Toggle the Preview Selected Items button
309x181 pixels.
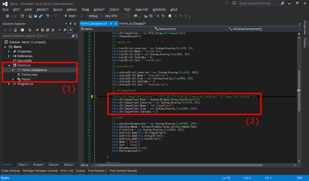(x=70, y=30)
